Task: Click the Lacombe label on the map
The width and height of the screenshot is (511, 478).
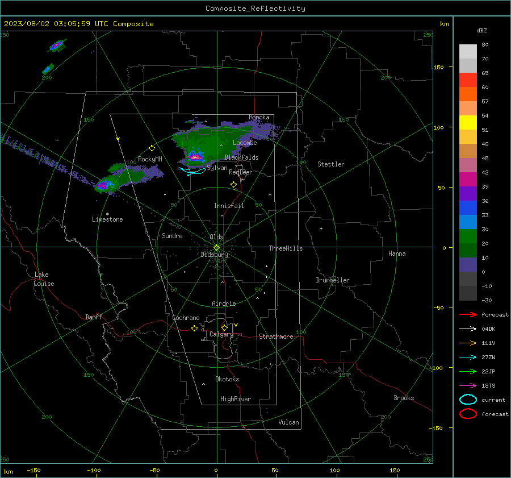Action: (245, 143)
